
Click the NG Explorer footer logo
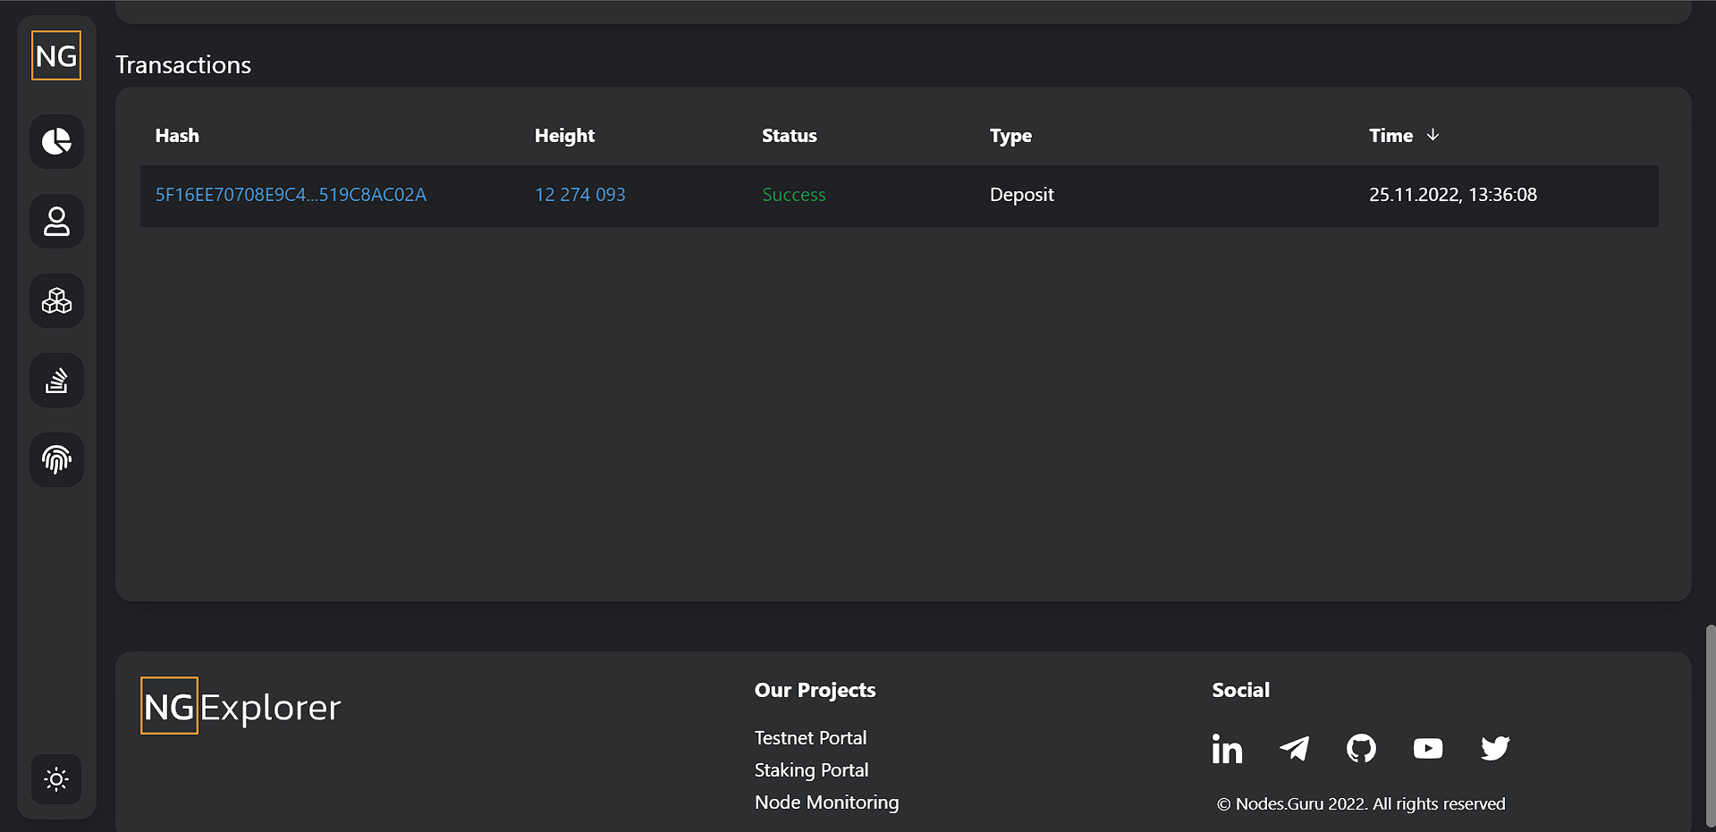tap(241, 706)
